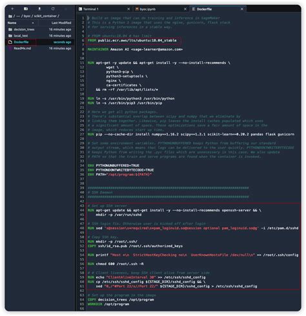Close the Dockerfile tab

[242, 9]
